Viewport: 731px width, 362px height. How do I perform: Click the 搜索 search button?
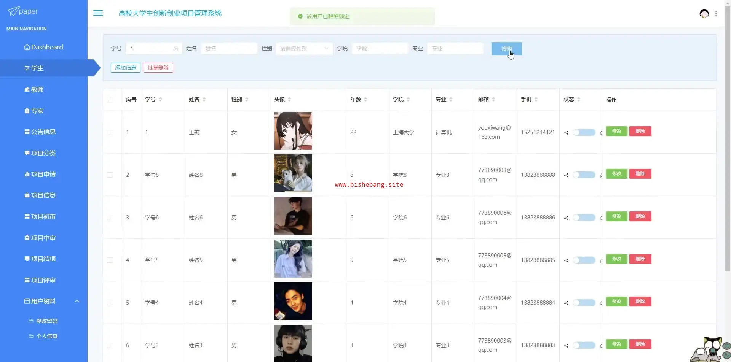click(506, 49)
